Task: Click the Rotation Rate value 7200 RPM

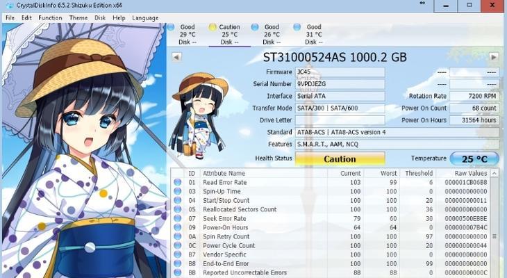Action: point(474,96)
